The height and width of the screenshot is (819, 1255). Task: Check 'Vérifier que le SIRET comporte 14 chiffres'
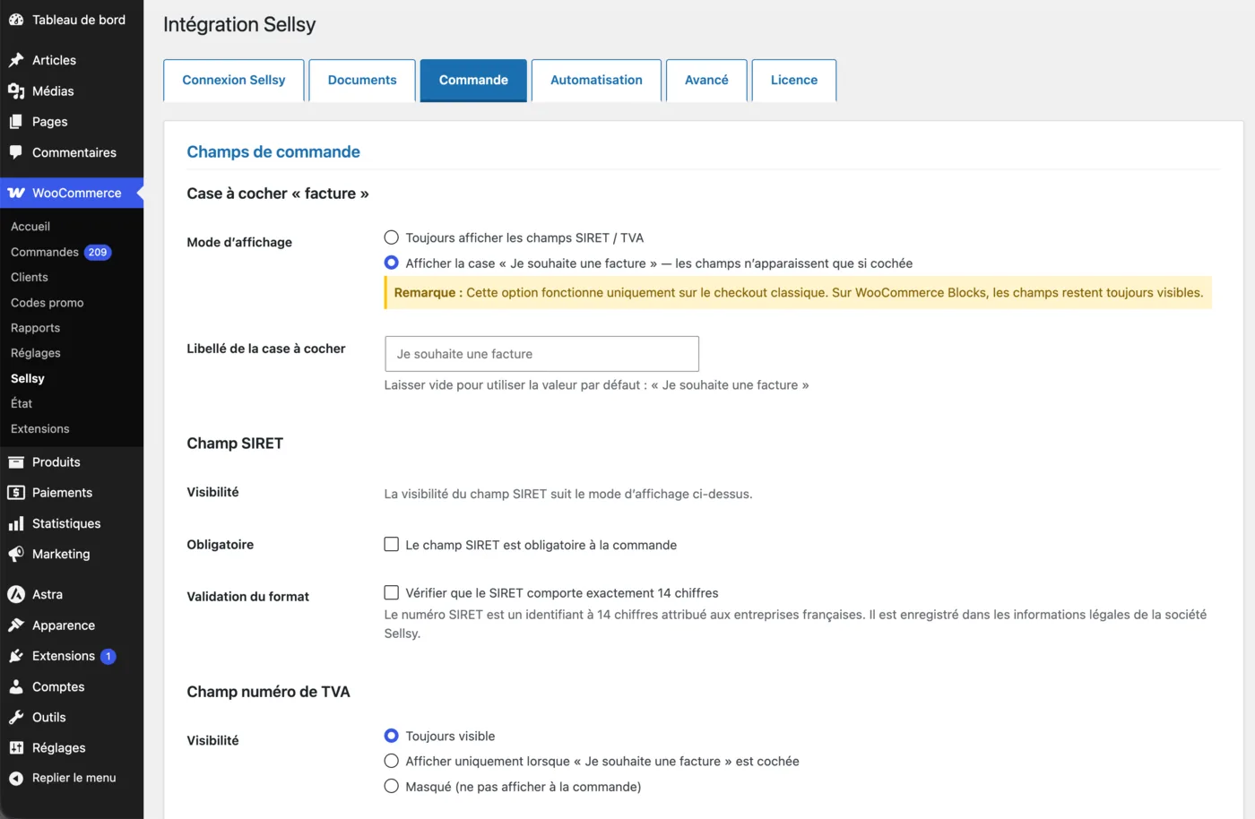[392, 592]
